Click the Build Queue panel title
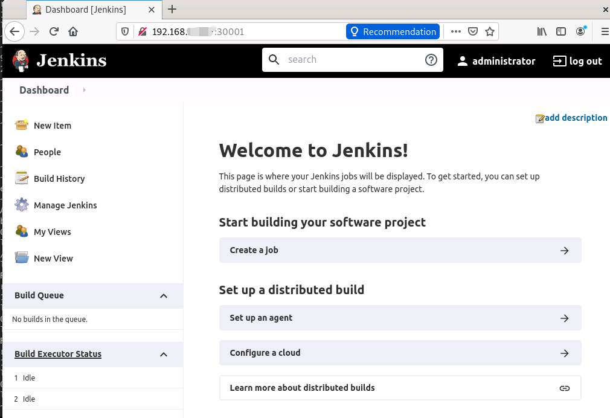Image resolution: width=610 pixels, height=418 pixels. coord(39,295)
